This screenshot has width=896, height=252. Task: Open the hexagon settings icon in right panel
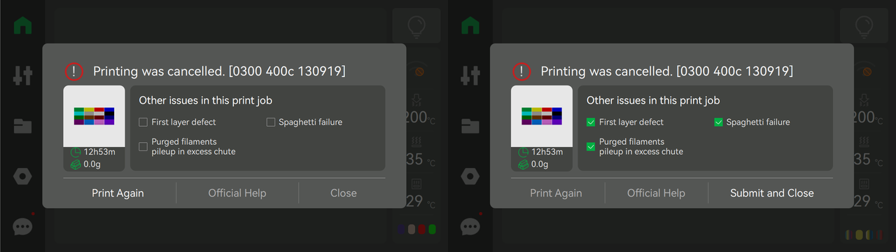(470, 176)
